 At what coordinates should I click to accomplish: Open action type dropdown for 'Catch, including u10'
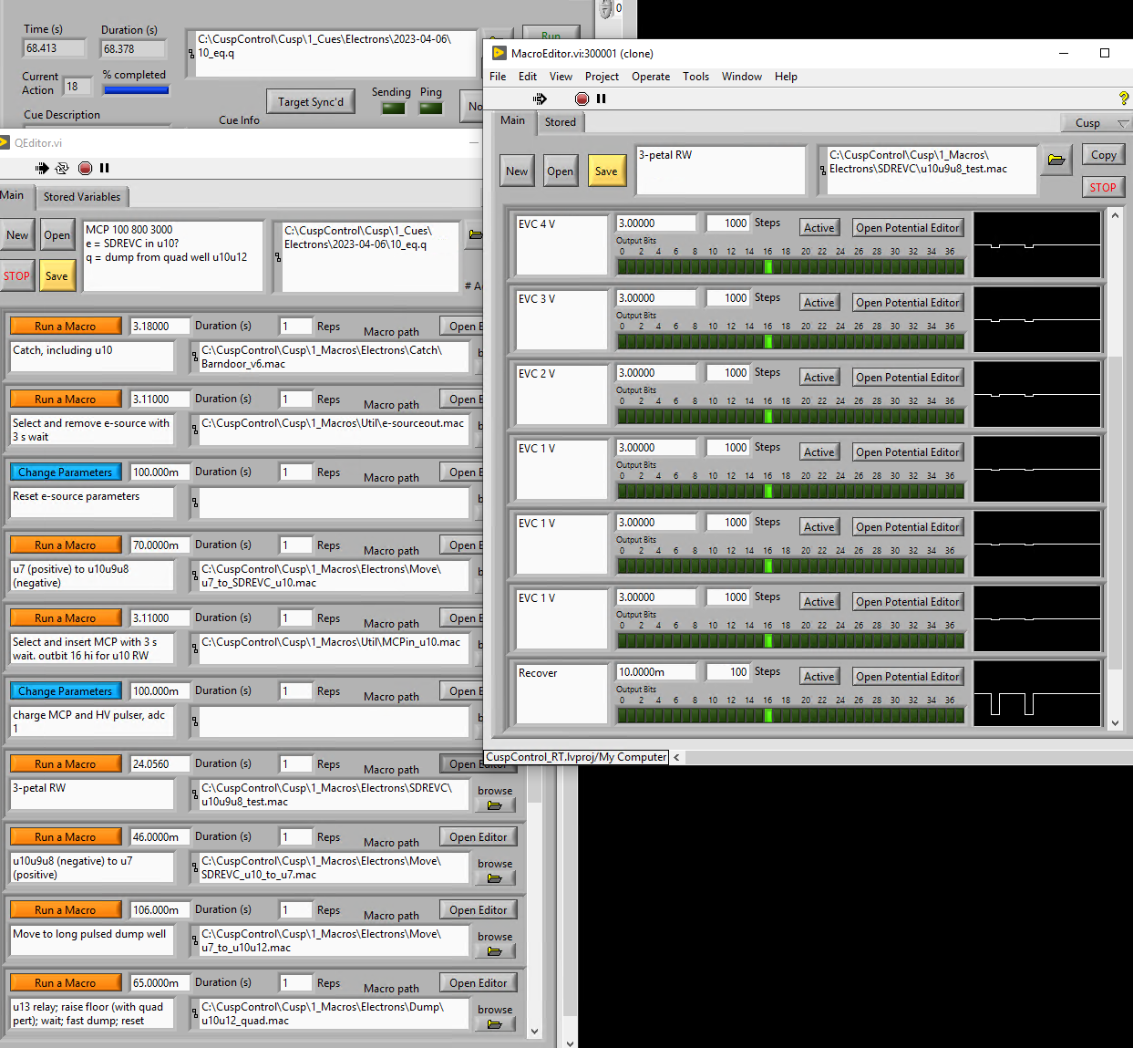coord(65,327)
